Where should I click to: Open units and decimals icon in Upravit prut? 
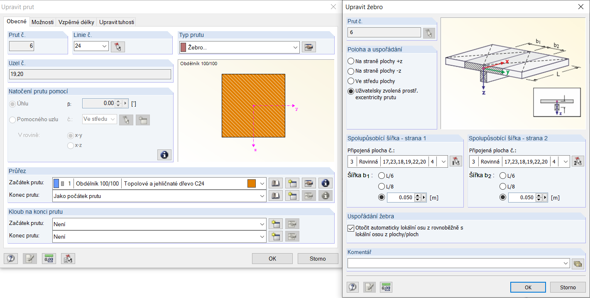49,259
